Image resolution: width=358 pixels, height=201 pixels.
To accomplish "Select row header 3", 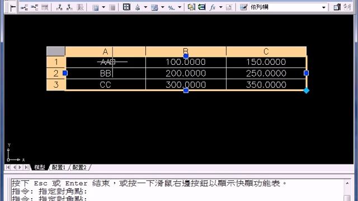I will click(56, 85).
